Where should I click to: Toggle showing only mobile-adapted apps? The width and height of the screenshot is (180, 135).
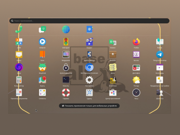point(89,106)
